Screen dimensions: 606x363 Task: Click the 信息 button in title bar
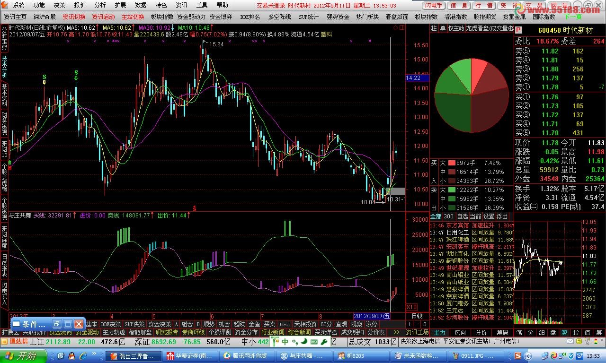[459, 6]
